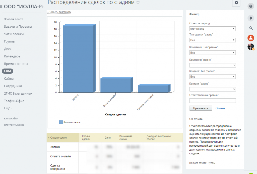Click the Фильтр heading
The height and width of the screenshot is (174, 257).
(194, 14)
